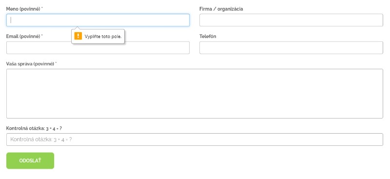The height and width of the screenshot is (179, 390).
Task: Click the placeholder text in control question field
Action: pos(41,139)
